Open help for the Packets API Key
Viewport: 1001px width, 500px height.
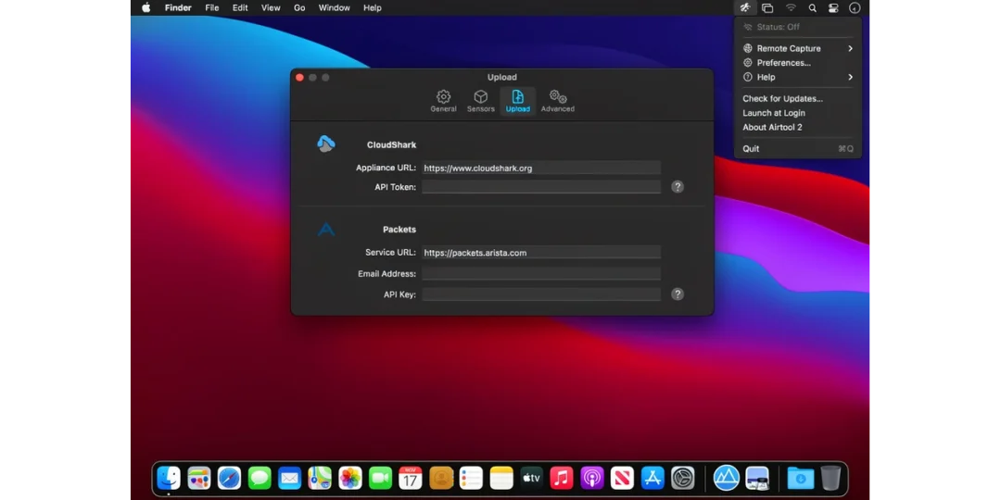pyautogui.click(x=678, y=294)
